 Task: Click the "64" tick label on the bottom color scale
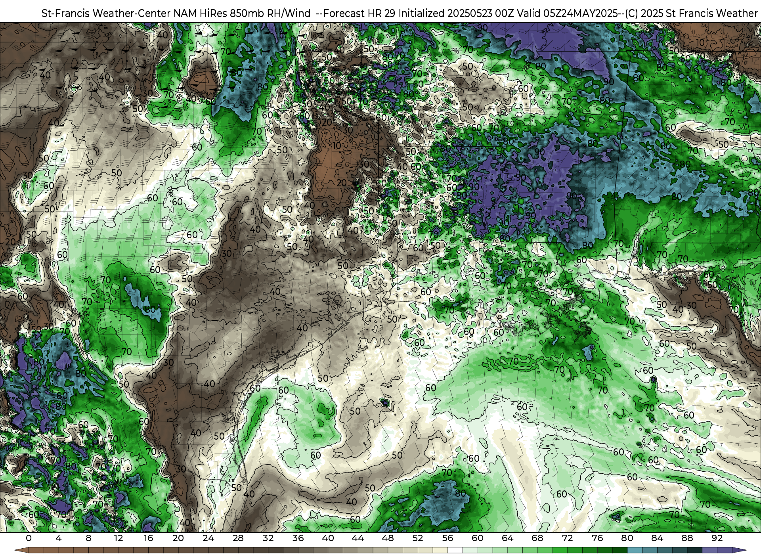[x=507, y=538]
